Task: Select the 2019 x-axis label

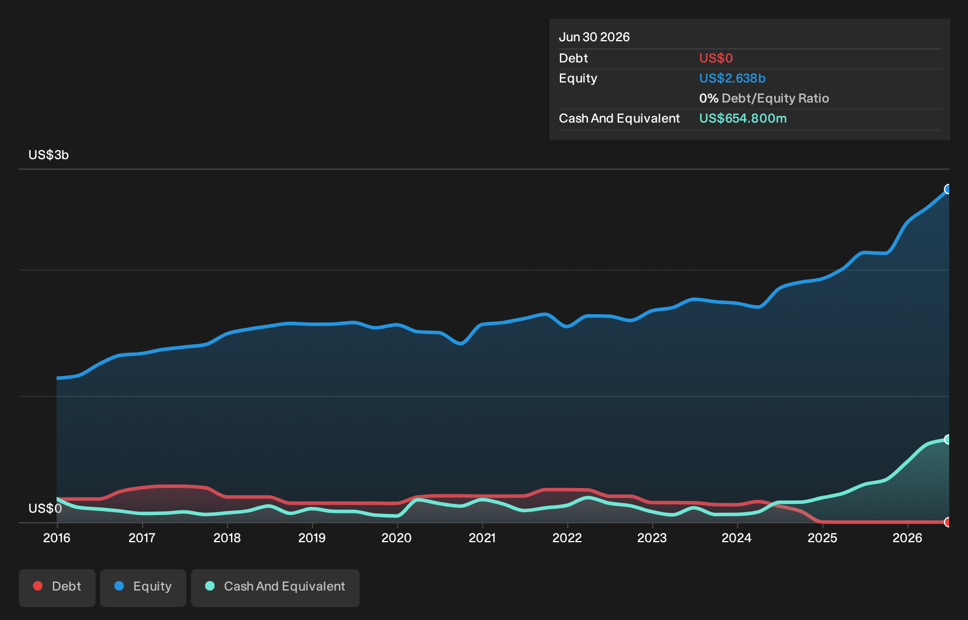Action: pyautogui.click(x=312, y=538)
